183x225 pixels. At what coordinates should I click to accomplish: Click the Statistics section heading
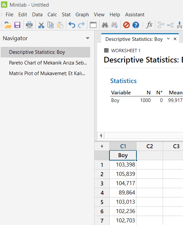tap(123, 81)
